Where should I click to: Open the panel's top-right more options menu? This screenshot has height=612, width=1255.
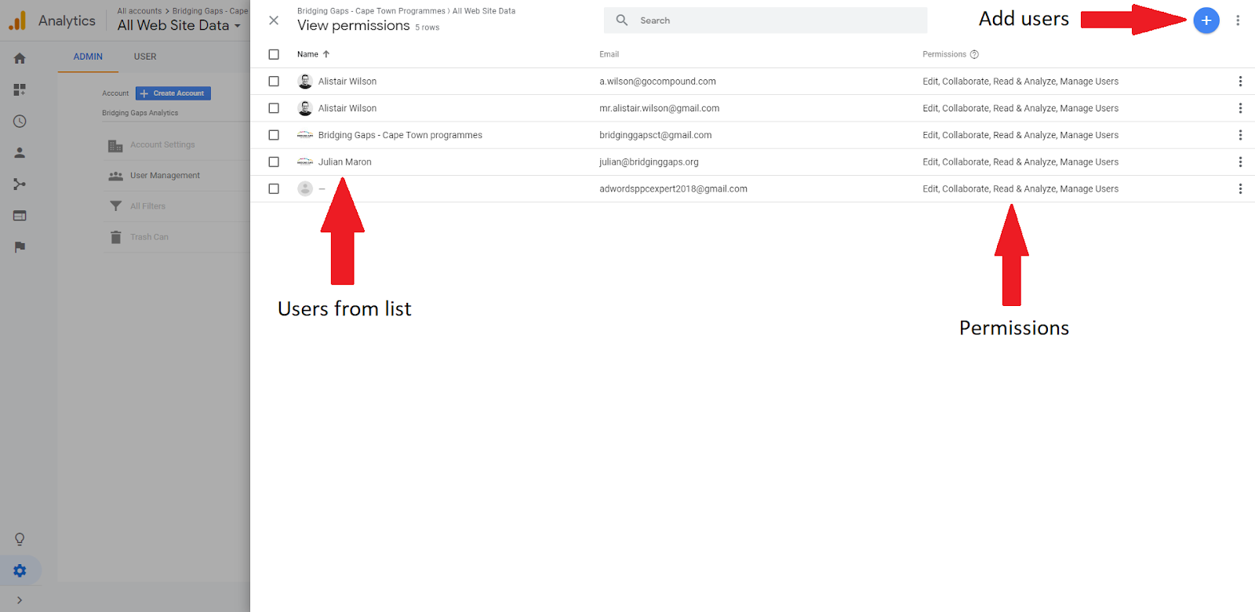pos(1238,20)
